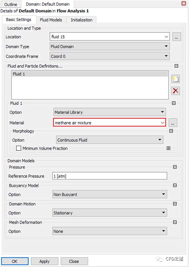Enable the Minimum Volume Fraction checkbox

click(19, 148)
